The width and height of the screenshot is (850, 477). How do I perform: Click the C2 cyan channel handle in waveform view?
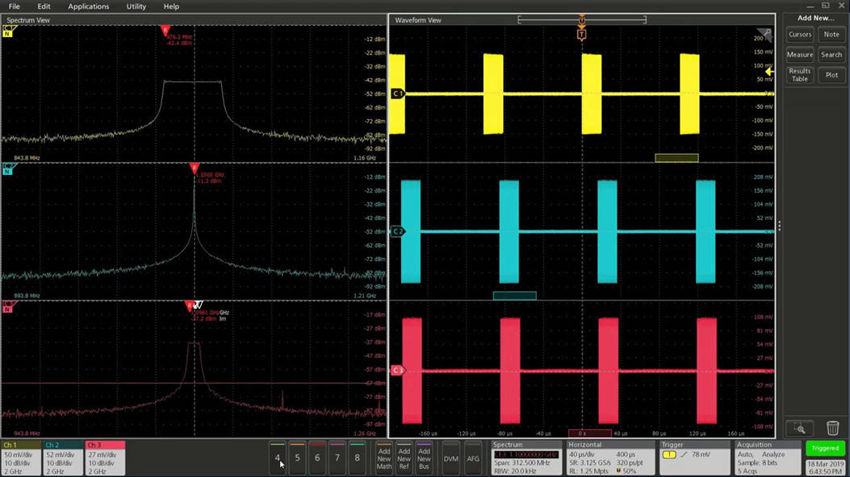[x=397, y=231]
